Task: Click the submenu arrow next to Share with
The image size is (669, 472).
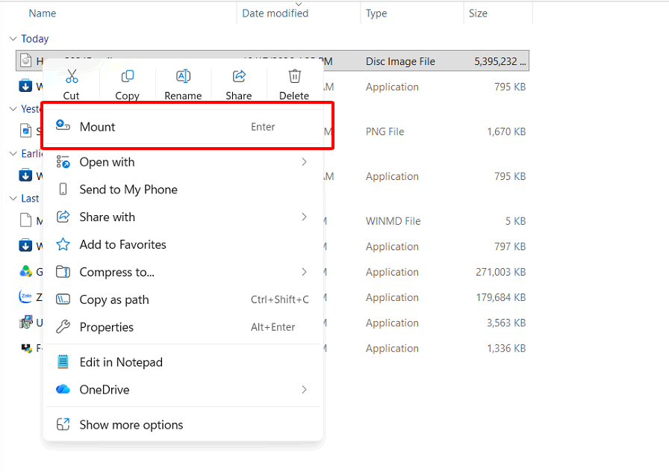Action: 304,217
